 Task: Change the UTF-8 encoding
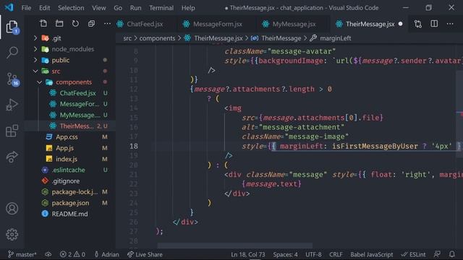313,254
